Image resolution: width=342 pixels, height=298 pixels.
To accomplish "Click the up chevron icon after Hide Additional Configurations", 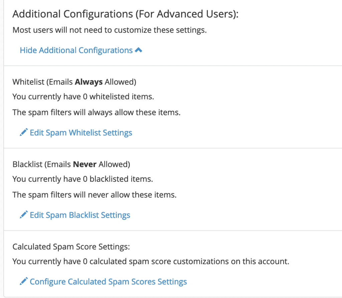I will (x=139, y=50).
